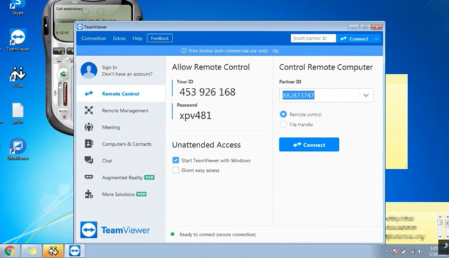Expand the top bar Connect dropdown arrow

[376, 39]
